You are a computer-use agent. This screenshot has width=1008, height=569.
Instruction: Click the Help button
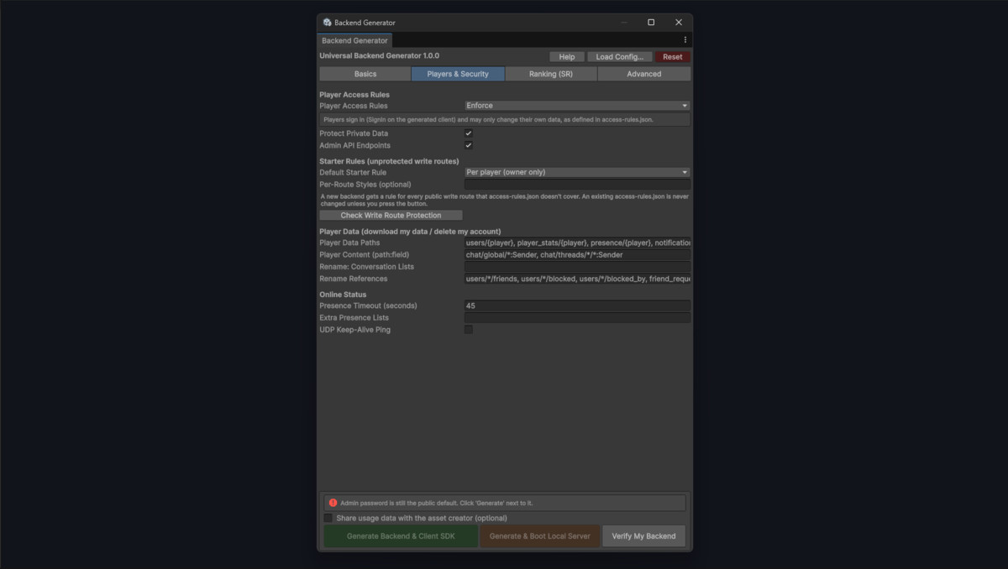point(567,57)
